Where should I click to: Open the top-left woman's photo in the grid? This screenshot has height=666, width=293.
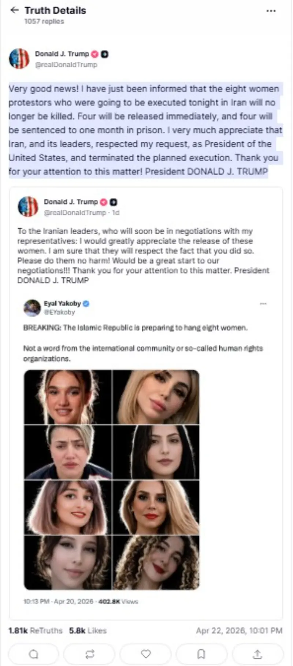[x=68, y=397]
